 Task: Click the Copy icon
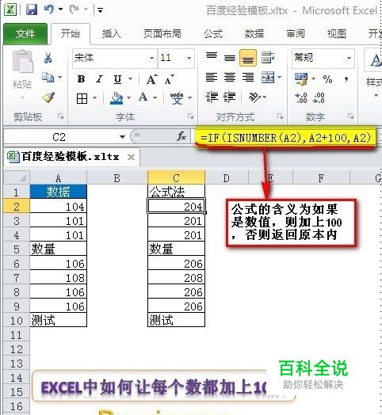pos(48,78)
